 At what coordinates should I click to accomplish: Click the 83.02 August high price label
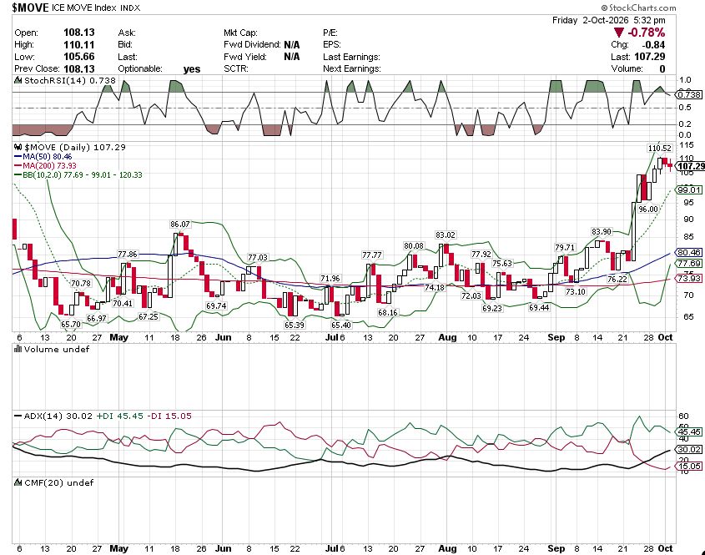coord(446,235)
